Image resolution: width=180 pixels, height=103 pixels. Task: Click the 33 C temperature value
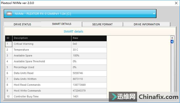click(x=75, y=50)
